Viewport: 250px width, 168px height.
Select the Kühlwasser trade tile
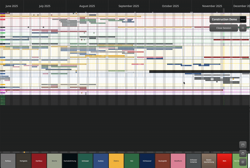pos(147,160)
